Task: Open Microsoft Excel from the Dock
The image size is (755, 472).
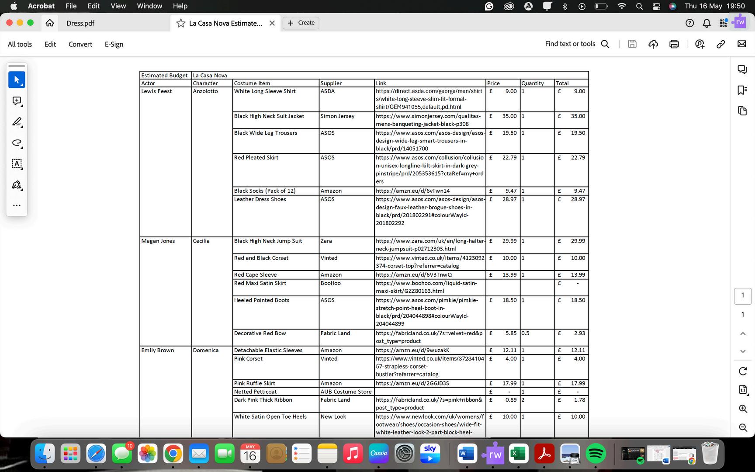Action: coord(518,454)
